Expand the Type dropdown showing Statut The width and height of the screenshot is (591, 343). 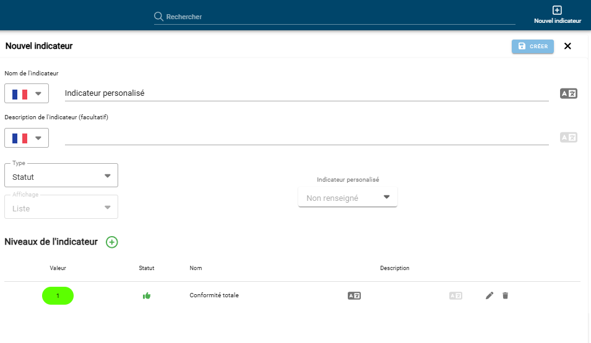61,176
